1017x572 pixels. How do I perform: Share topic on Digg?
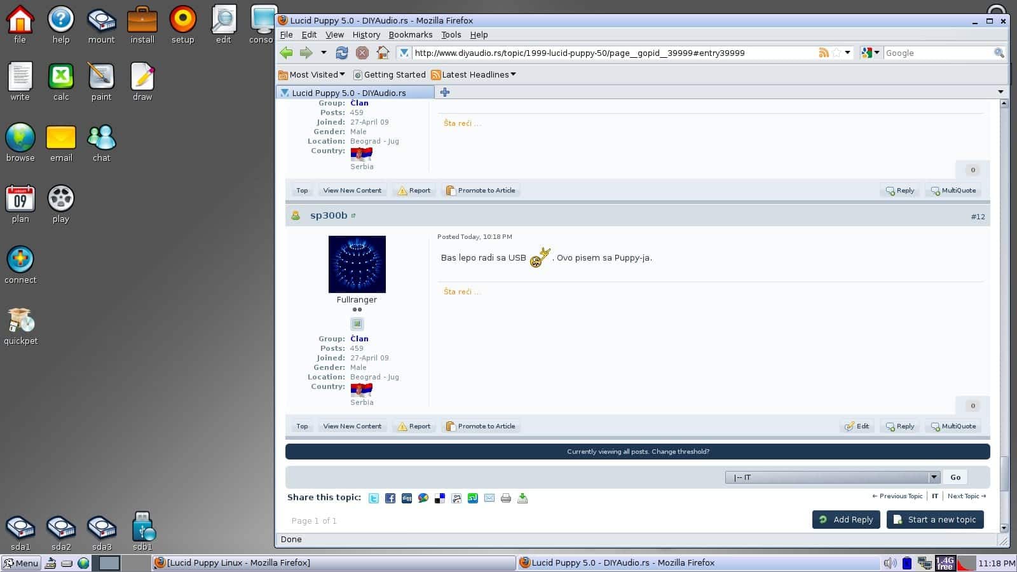point(407,498)
